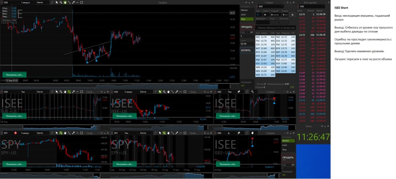396x179 pixels.
Task: Open 5 минут timeframe dropdown in ISEE chart
Action: click(x=131, y=92)
